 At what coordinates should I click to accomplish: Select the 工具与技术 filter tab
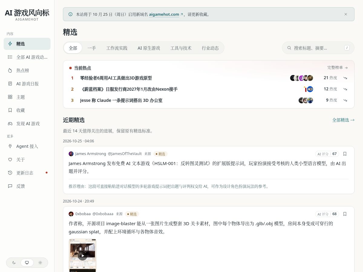[181, 48]
